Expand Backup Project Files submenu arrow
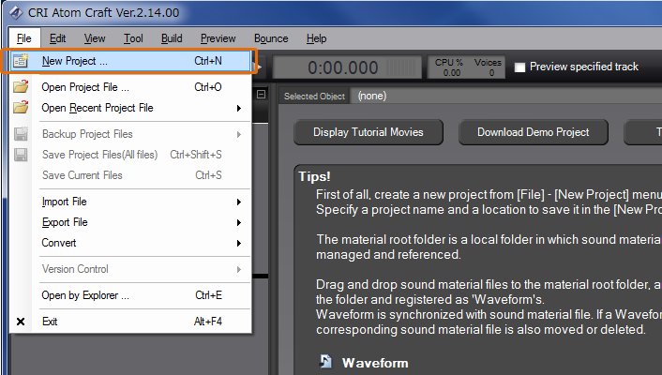 [239, 134]
